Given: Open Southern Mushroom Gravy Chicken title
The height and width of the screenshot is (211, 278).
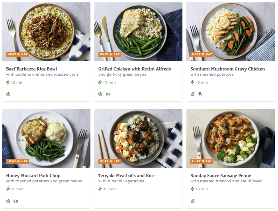Looking at the screenshot, I should click(227, 69).
